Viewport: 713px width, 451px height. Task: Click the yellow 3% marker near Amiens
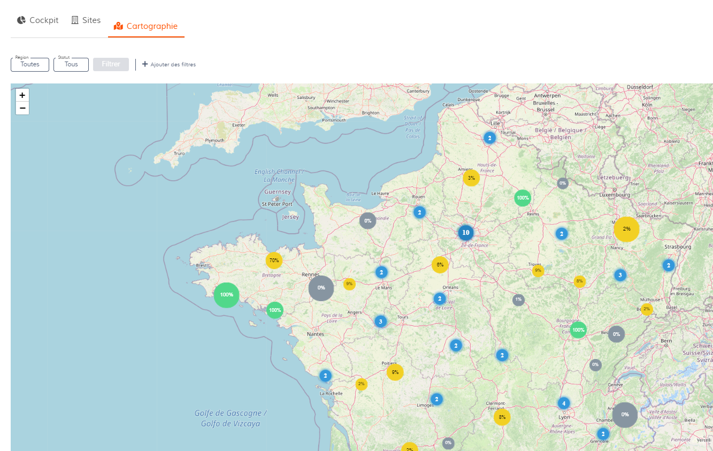(471, 178)
